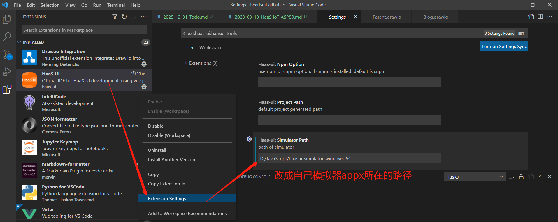Image resolution: width=558 pixels, height=222 pixels.
Task: Focus Search Extensions in Marketplace field
Action: (84, 30)
